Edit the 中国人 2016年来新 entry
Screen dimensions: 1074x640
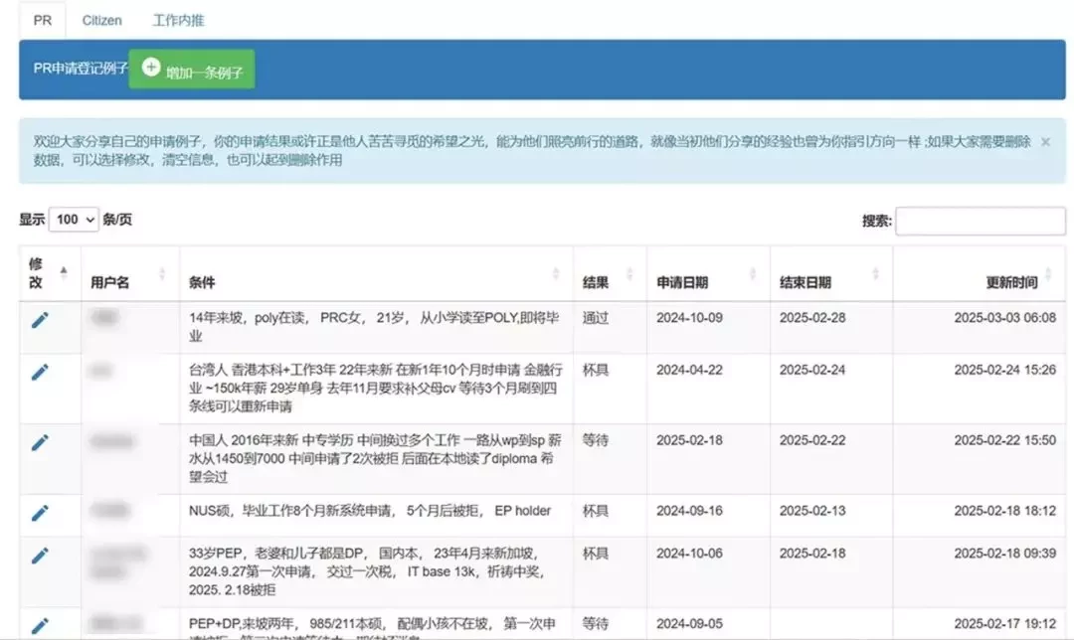[x=40, y=442]
